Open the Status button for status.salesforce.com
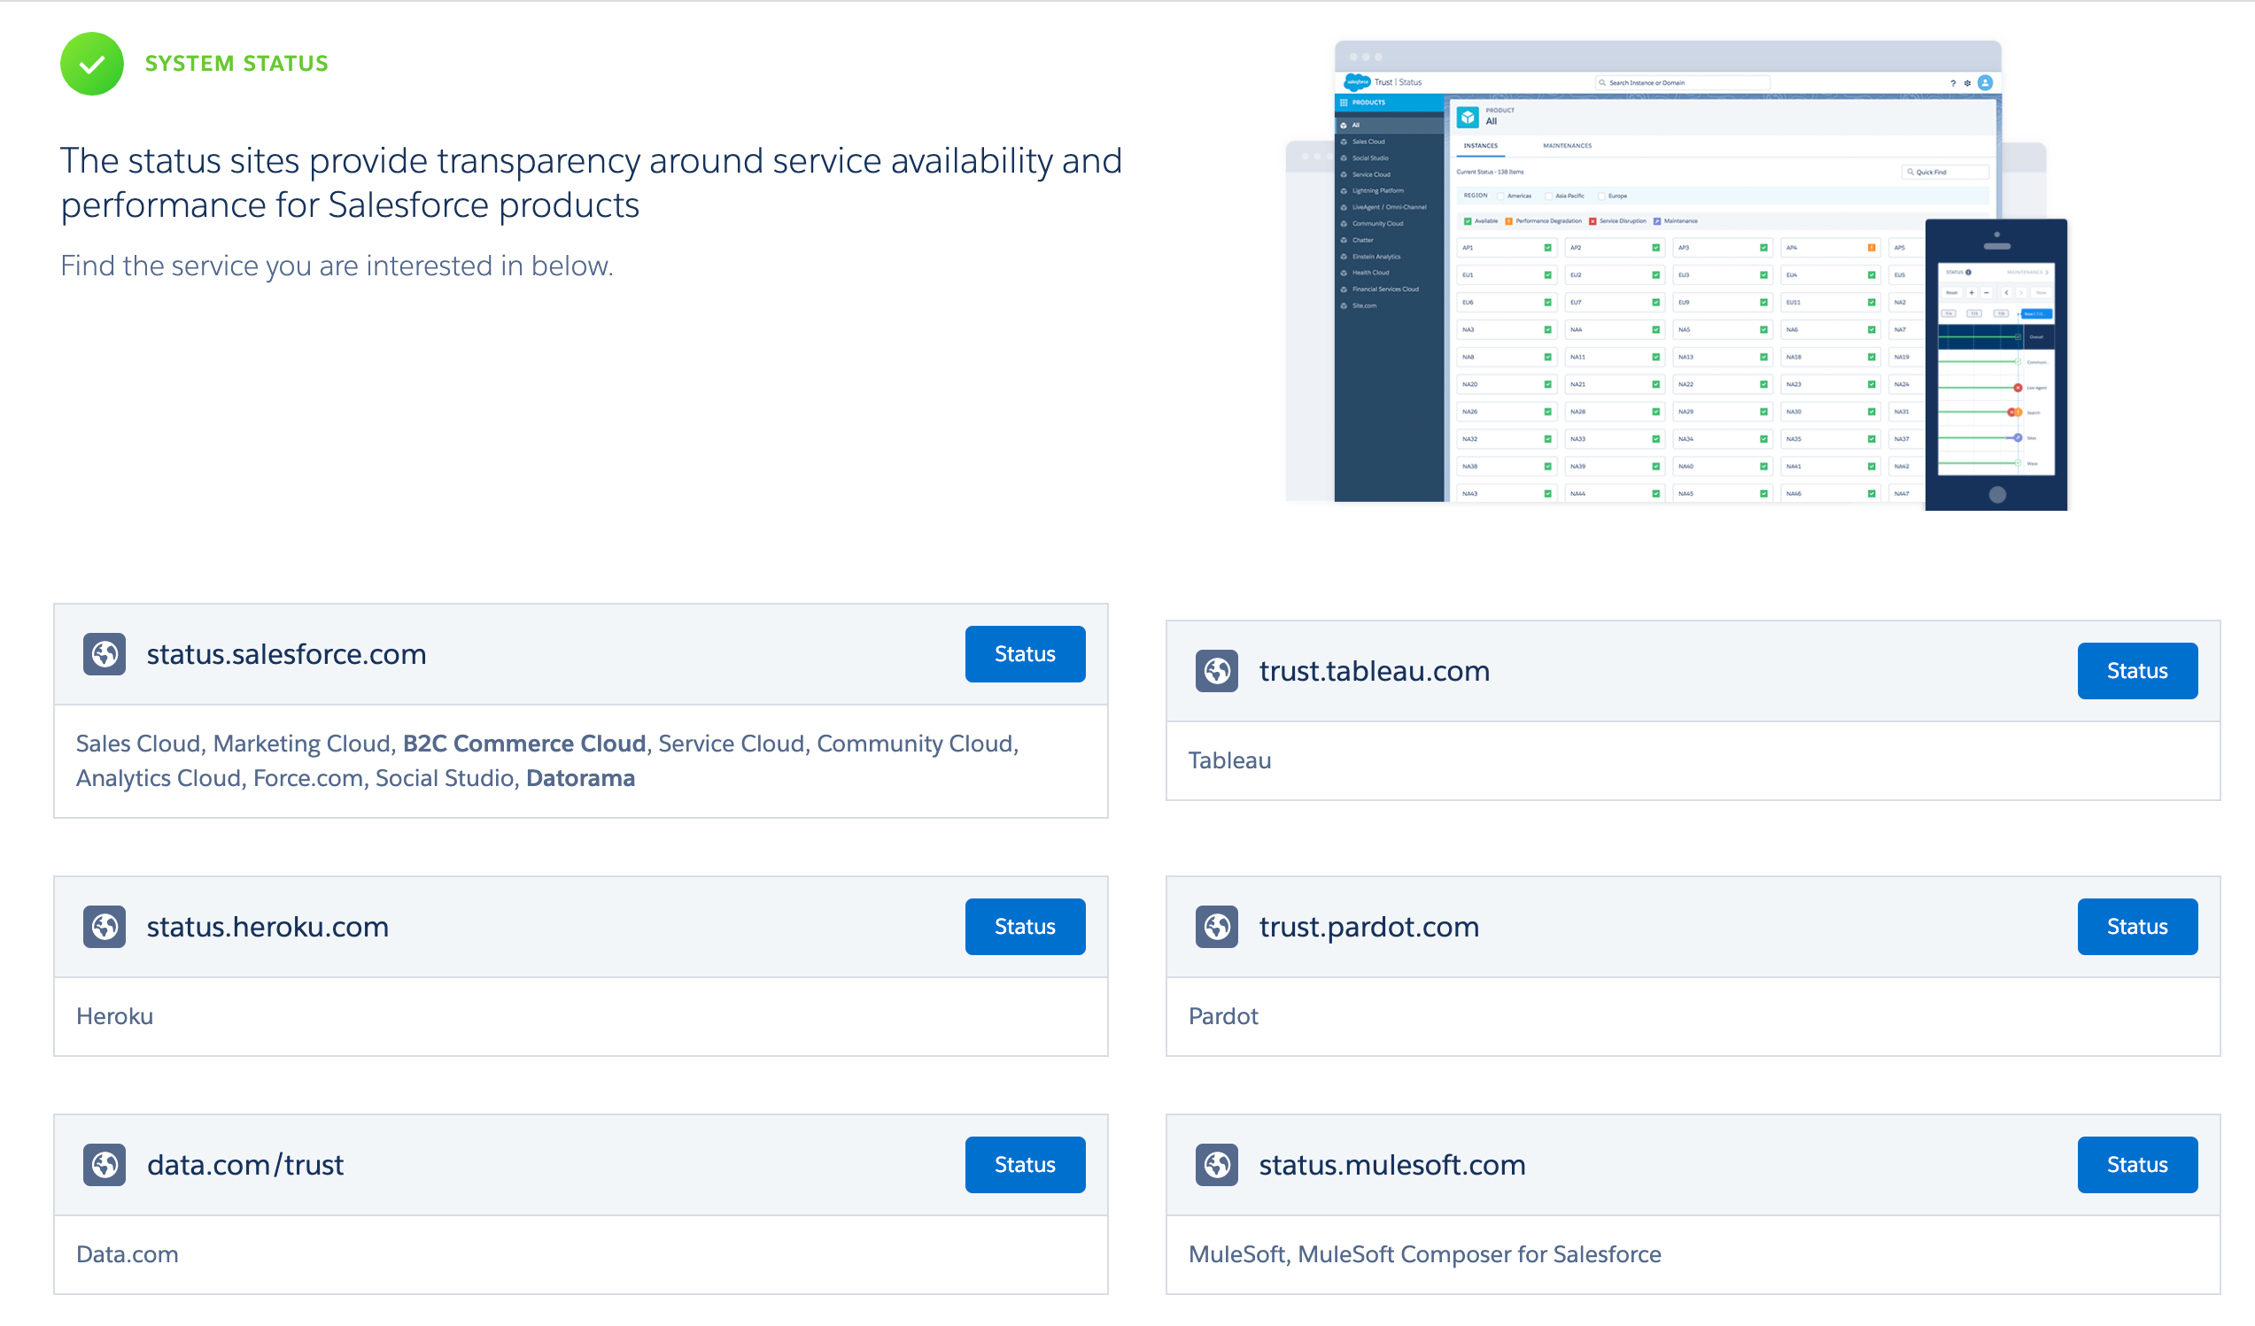 pos(1026,654)
